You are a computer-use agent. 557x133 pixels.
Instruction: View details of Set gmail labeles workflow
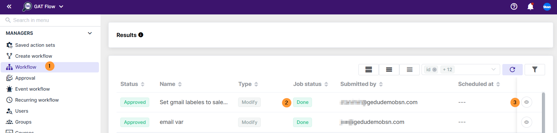coord(527,102)
